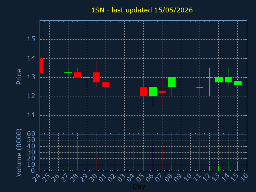The width and height of the screenshot is (256, 192).
Task: Click the 'Volume (0000)' axis label
Action: [19, 153]
